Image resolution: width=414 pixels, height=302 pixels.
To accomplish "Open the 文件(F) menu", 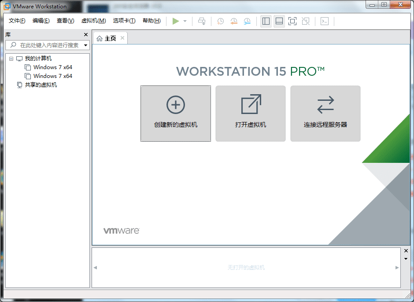I will [x=17, y=21].
